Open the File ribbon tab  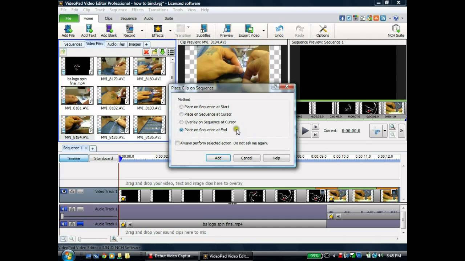68,18
